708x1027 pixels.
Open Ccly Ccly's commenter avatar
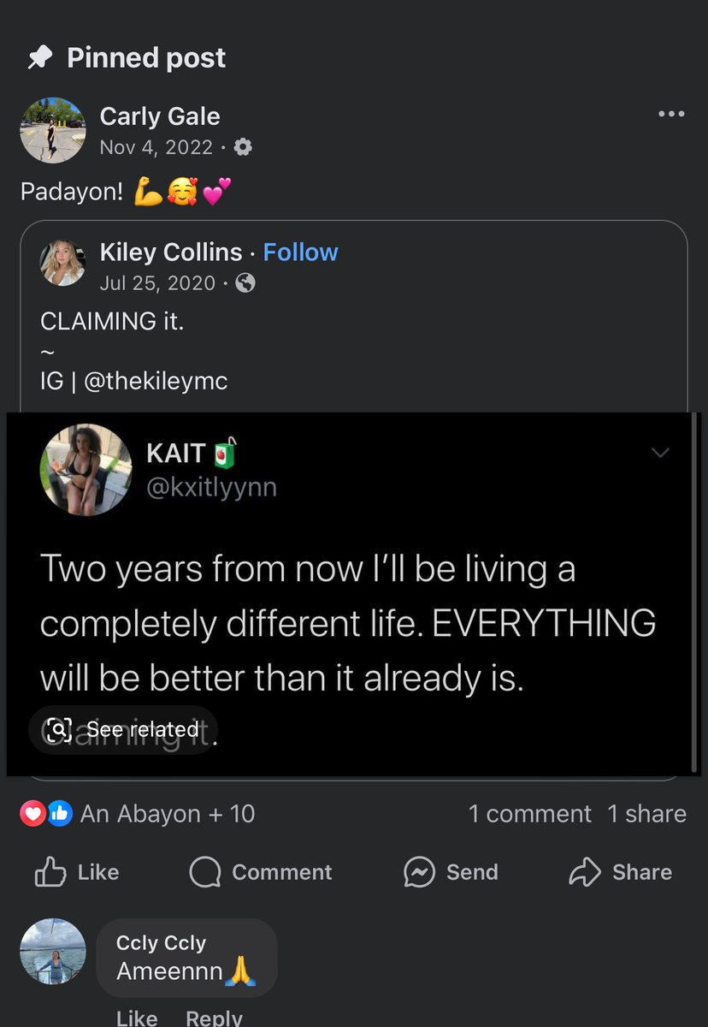tap(53, 952)
